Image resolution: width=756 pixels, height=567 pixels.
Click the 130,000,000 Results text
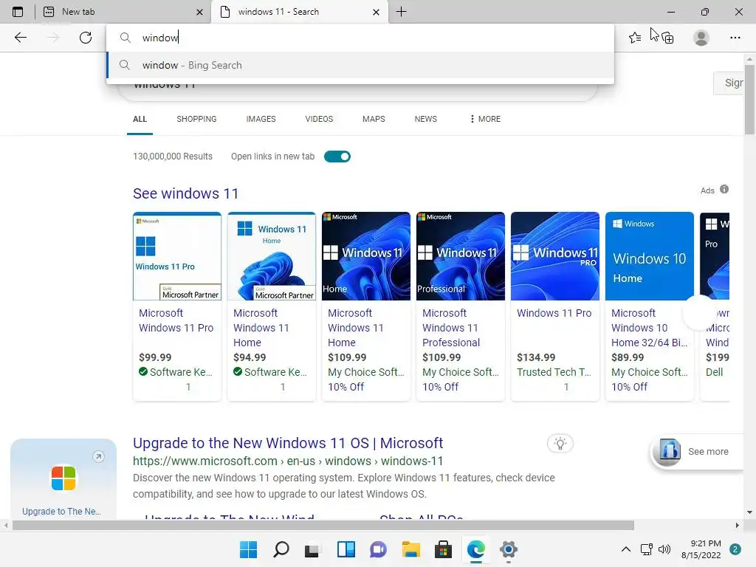click(173, 157)
